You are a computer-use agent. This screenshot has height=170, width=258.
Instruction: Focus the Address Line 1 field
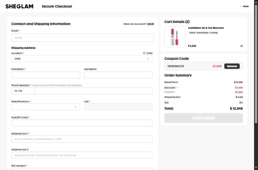pos(82,139)
